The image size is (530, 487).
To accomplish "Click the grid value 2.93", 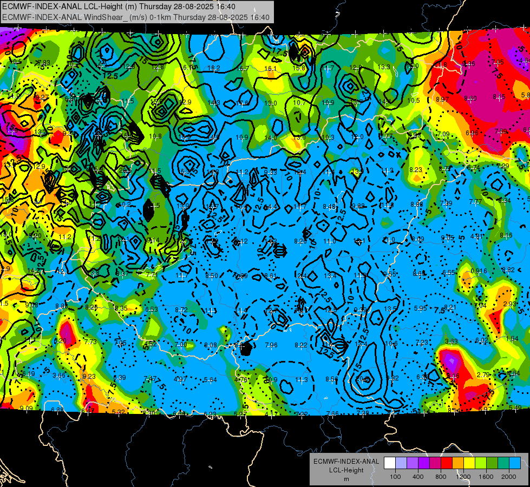I will point(510,304).
